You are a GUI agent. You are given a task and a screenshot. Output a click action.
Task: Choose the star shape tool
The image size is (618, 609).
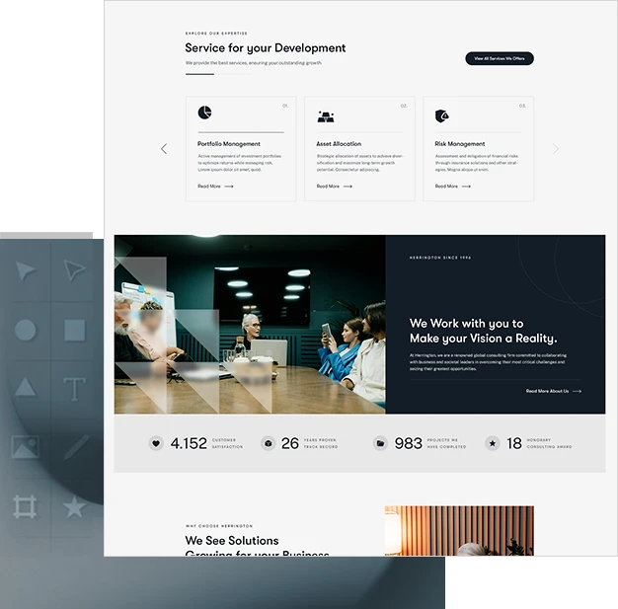75,506
